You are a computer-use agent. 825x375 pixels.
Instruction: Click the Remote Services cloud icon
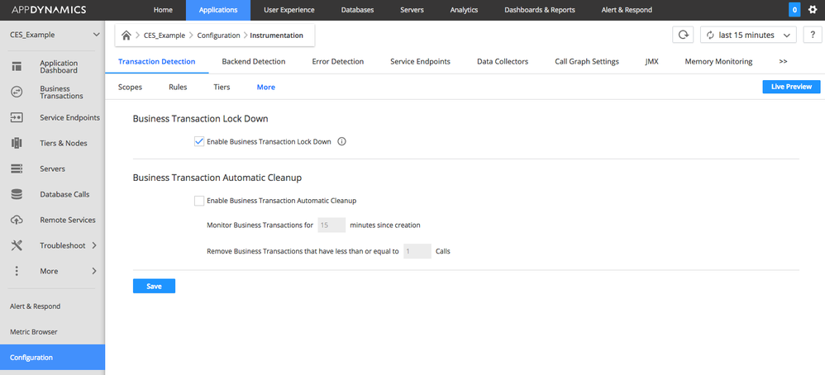click(x=17, y=220)
